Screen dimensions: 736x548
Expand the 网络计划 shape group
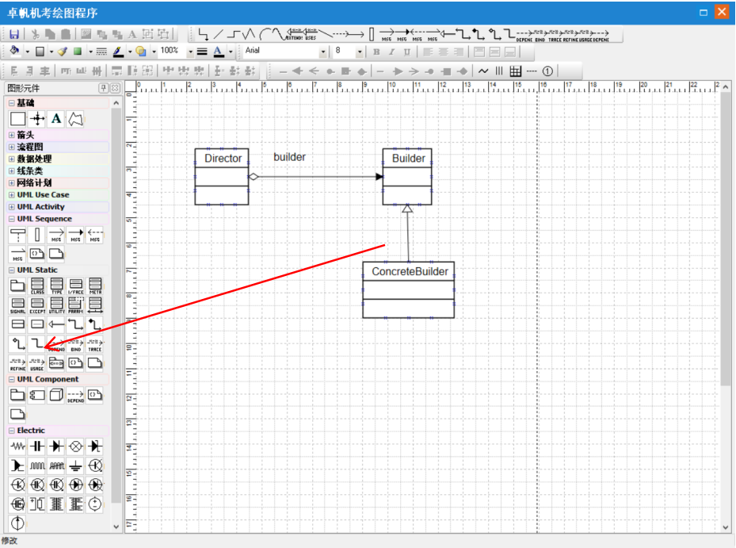(12, 183)
